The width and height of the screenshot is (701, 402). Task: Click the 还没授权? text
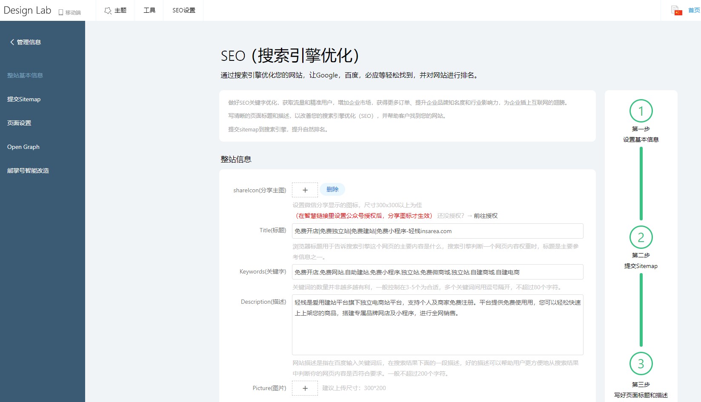(451, 216)
